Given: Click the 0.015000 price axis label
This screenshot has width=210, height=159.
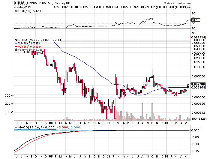Looking at the screenshot, I should coord(198,62).
